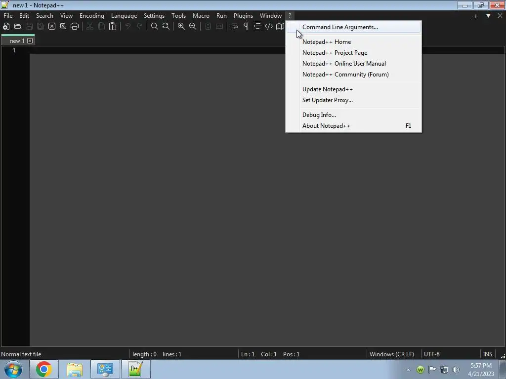Open the File menu
This screenshot has height=379, width=506.
[x=8, y=16]
